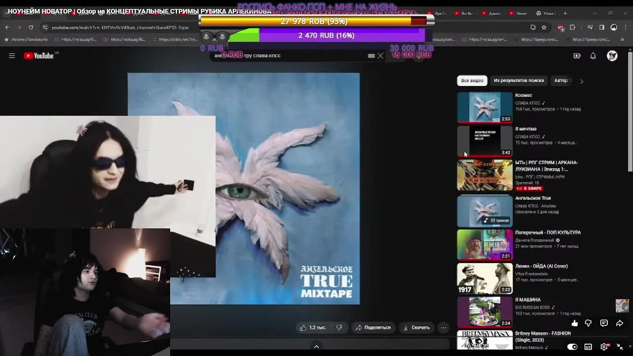Open the Britney Manson FASHION thumbnail

(485, 340)
